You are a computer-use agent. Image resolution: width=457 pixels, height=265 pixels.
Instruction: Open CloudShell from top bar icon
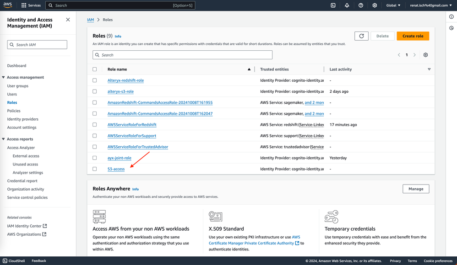[x=333, y=5]
